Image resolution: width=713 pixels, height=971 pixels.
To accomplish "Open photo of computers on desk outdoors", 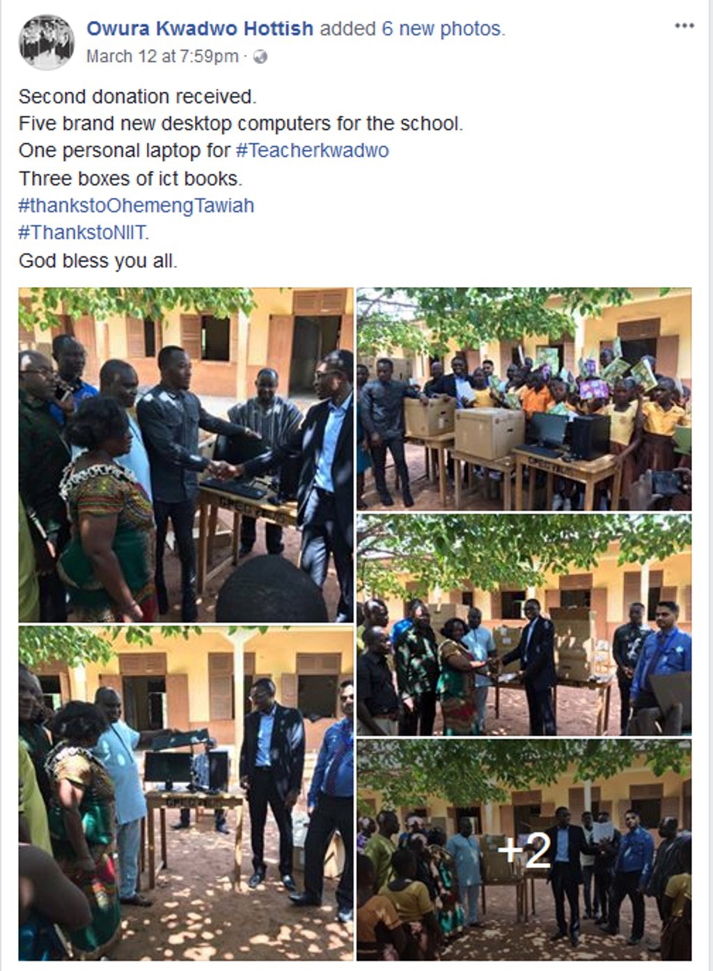I will tap(186, 792).
